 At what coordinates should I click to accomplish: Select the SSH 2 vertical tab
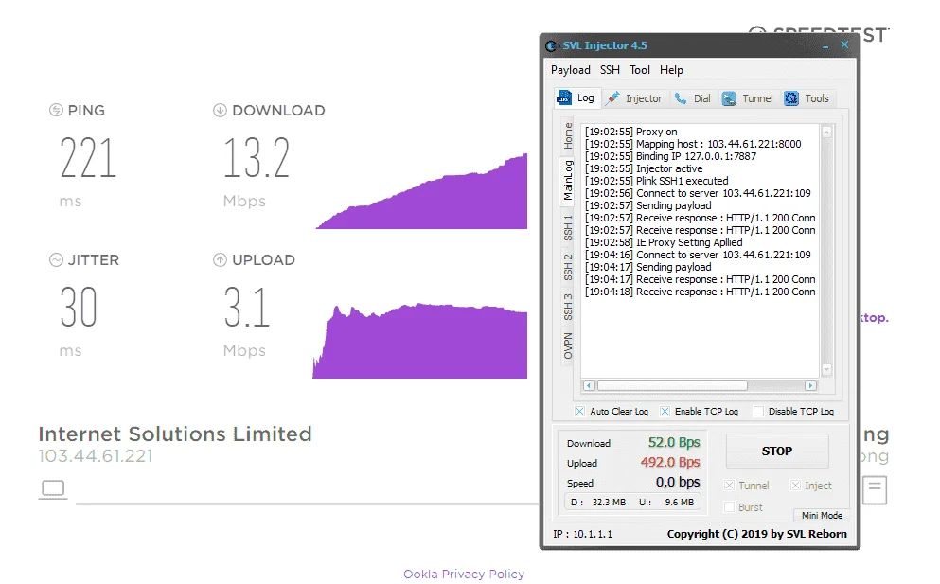(568, 267)
